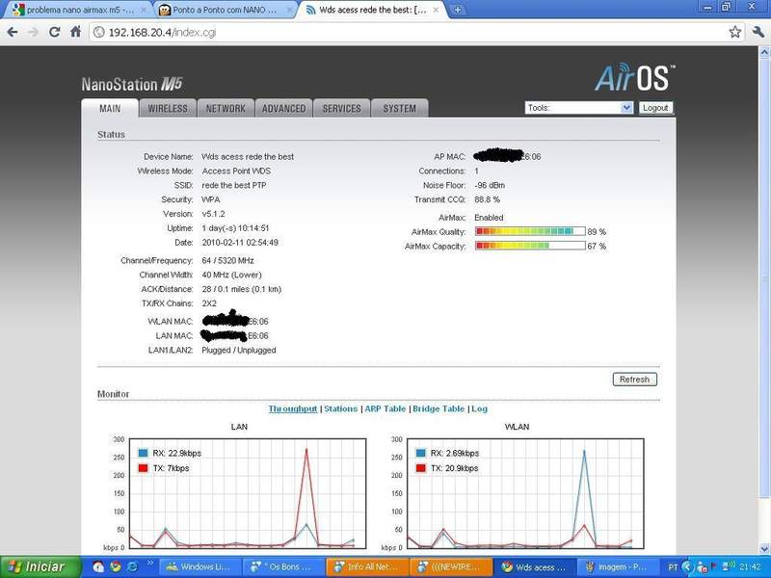Open the wrench settings menu
This screenshot has height=578, width=771.
pos(758,33)
